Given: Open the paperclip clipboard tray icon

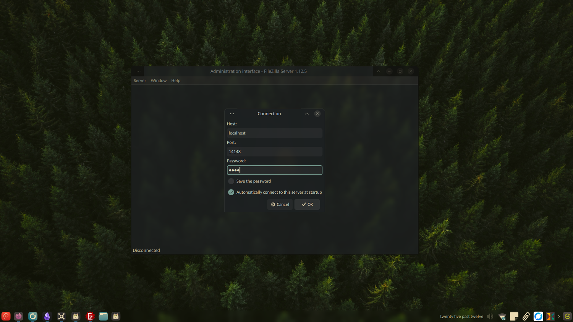Looking at the screenshot, I should (526, 316).
